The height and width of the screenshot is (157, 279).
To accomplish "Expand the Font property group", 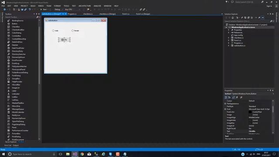I will click(x=225, y=109).
